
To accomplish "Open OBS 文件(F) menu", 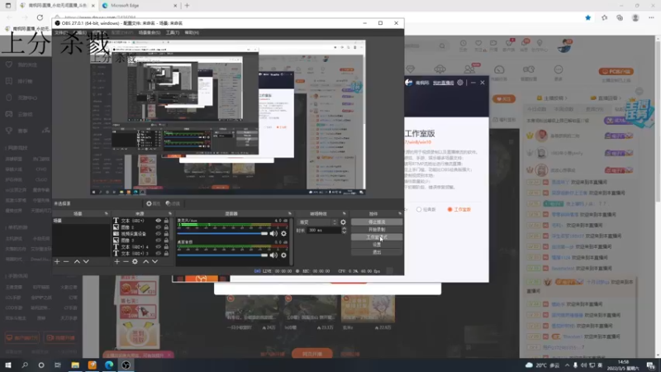I will (61, 32).
